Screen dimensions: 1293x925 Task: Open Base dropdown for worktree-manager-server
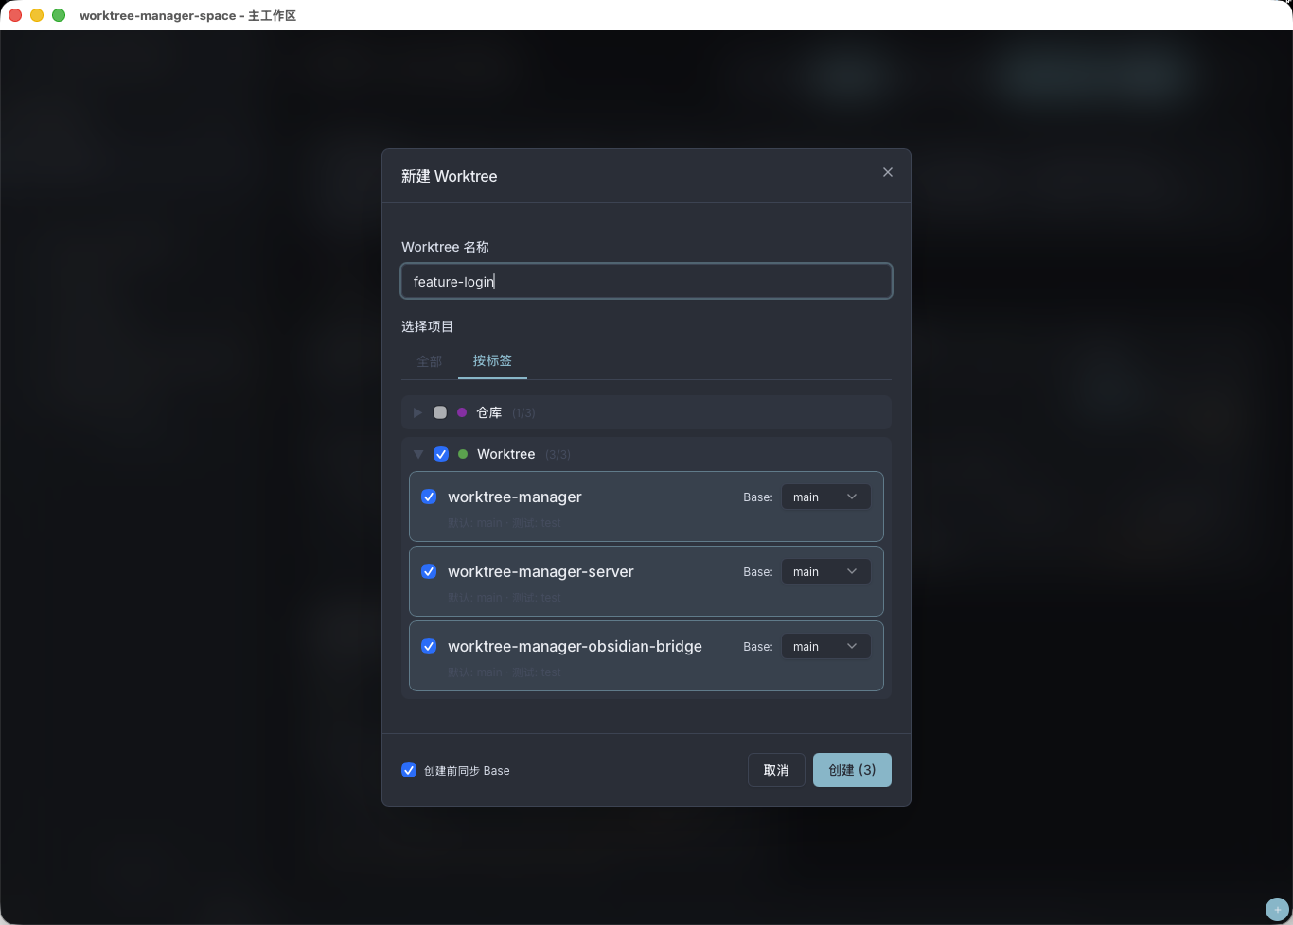[x=825, y=571]
